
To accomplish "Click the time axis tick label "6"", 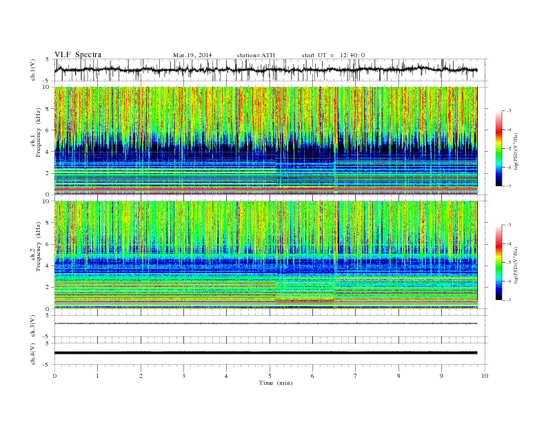I will point(312,376).
